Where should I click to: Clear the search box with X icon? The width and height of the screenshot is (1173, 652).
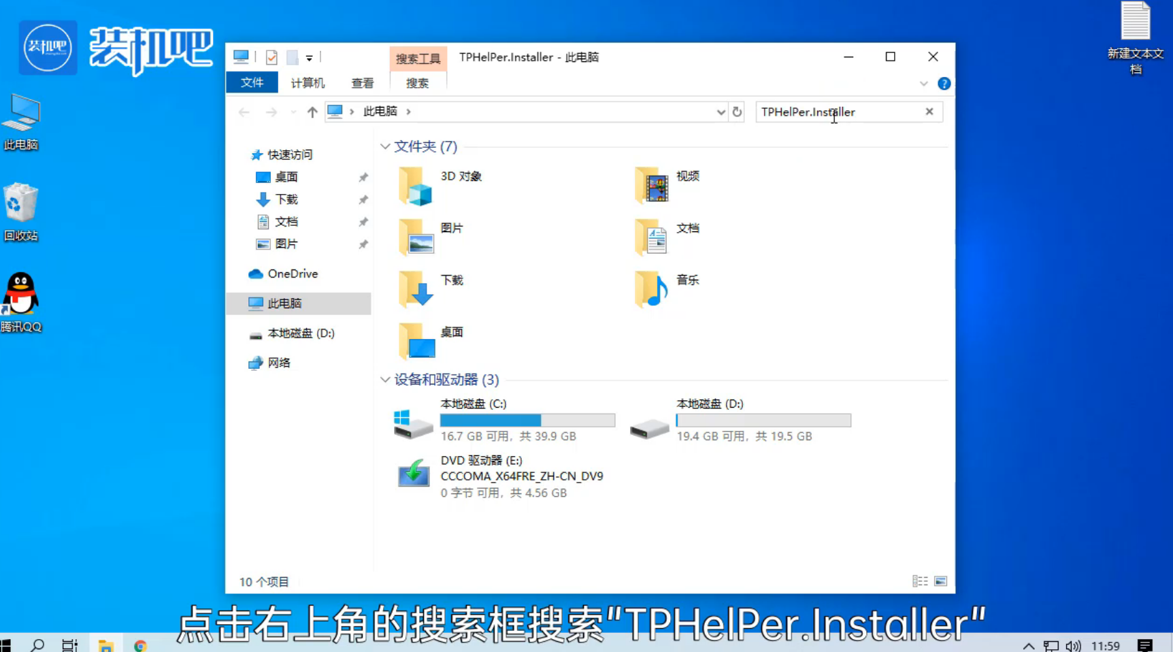(929, 112)
